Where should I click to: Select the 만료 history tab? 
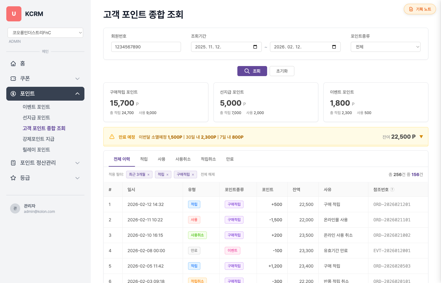point(230,159)
